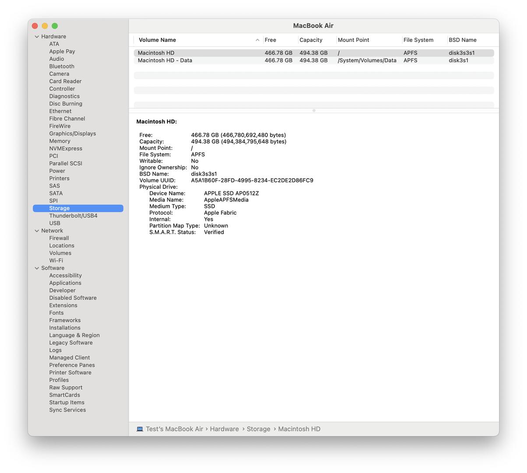Select the highlighted Storage sidebar item
The image size is (527, 473).
[78, 208]
